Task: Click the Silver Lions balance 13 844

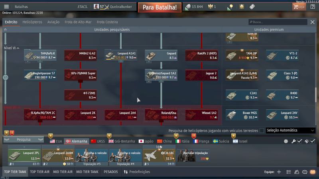Action: (x=194, y=7)
